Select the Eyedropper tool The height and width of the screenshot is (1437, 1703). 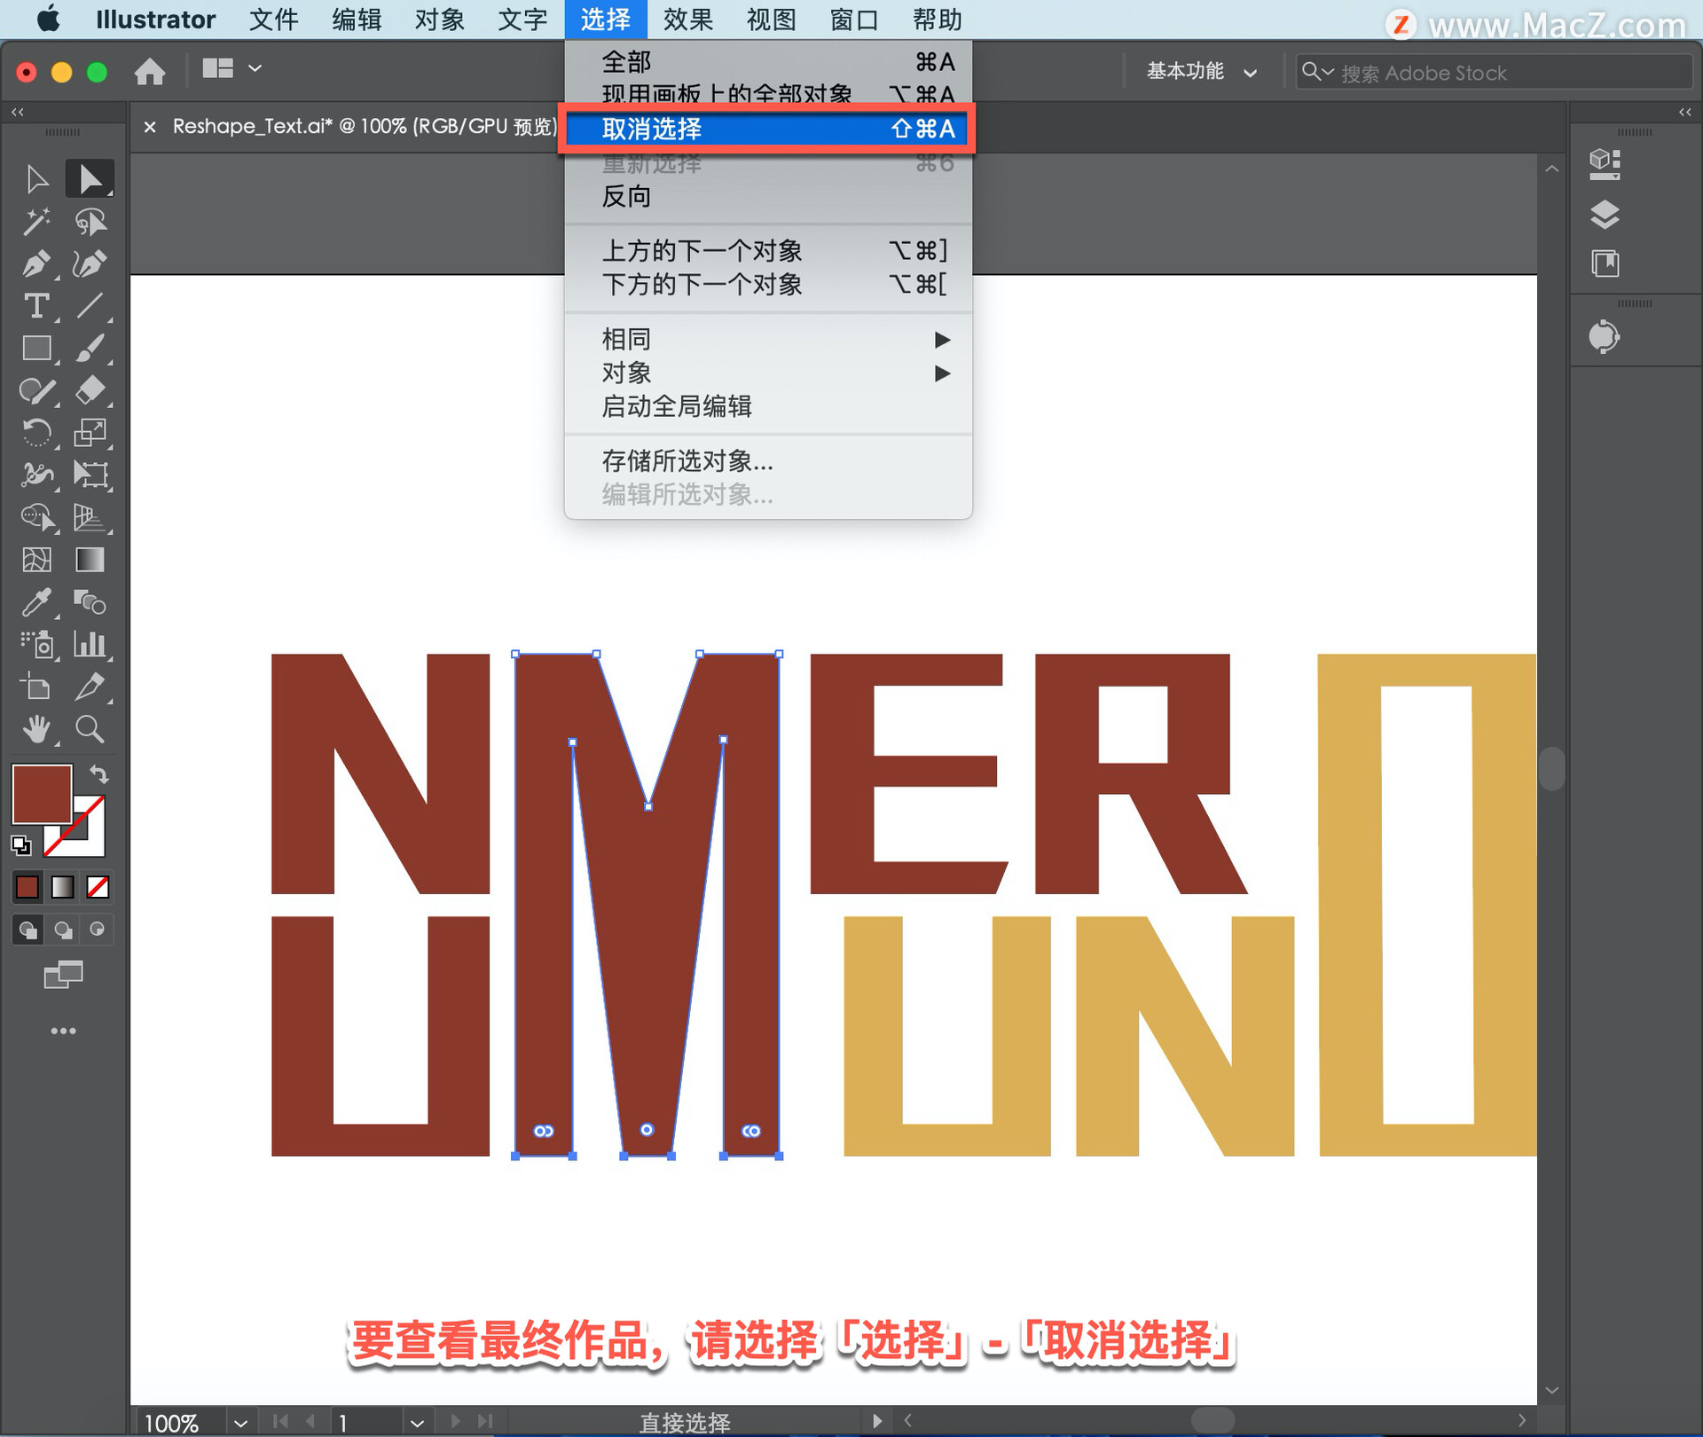tap(36, 602)
